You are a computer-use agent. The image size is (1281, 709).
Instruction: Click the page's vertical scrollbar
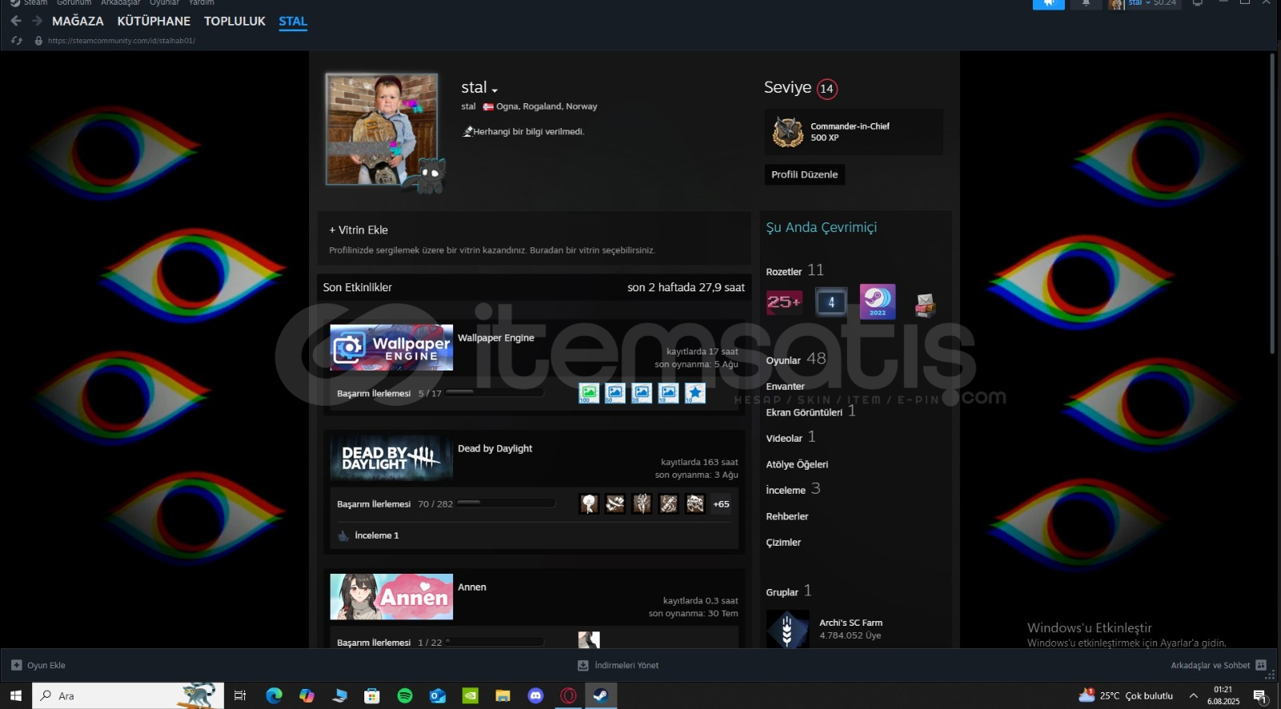(x=1272, y=204)
